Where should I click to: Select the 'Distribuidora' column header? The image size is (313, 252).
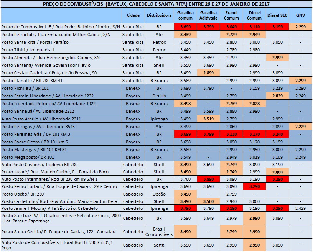tap(159, 15)
